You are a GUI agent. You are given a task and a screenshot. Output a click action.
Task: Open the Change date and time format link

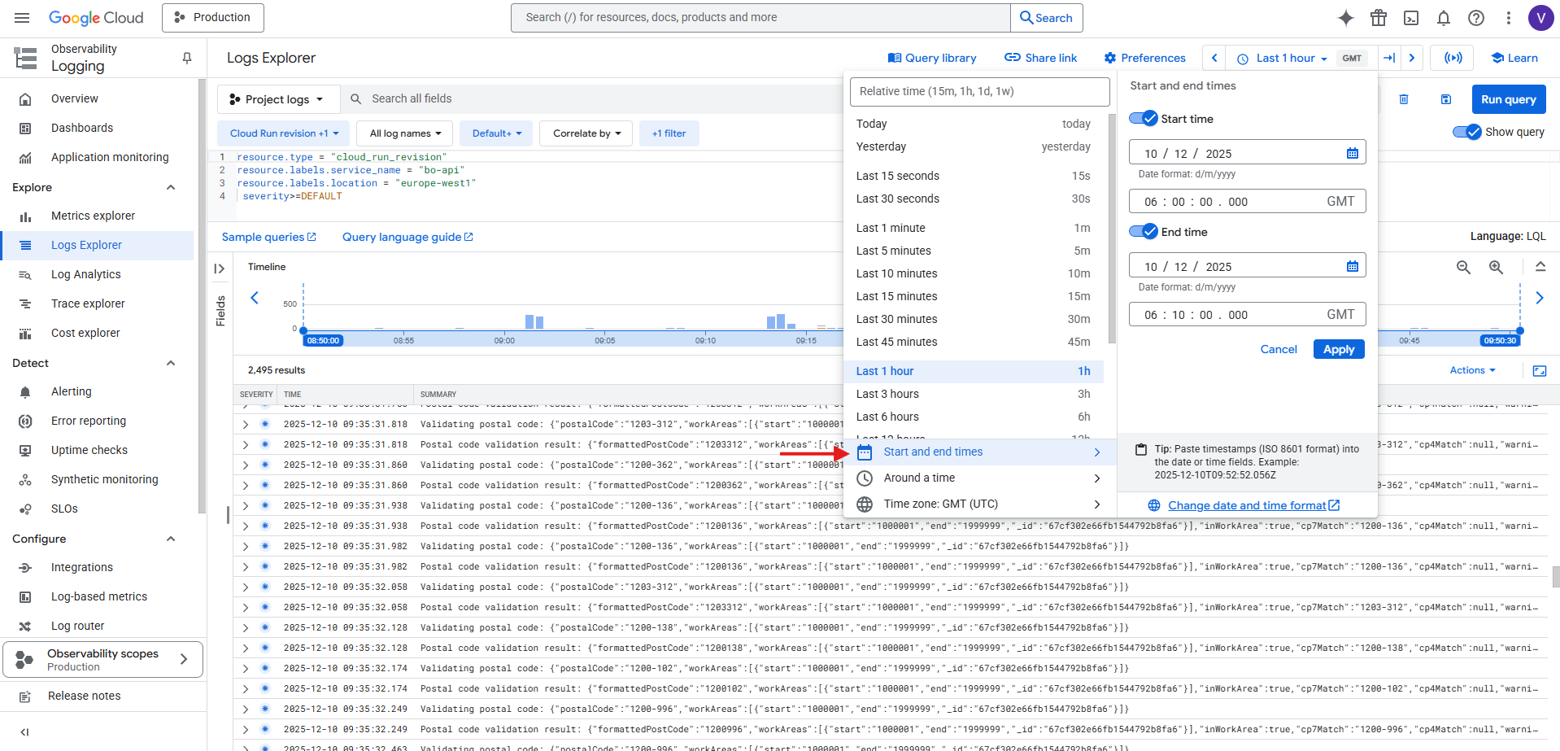pos(1249,505)
